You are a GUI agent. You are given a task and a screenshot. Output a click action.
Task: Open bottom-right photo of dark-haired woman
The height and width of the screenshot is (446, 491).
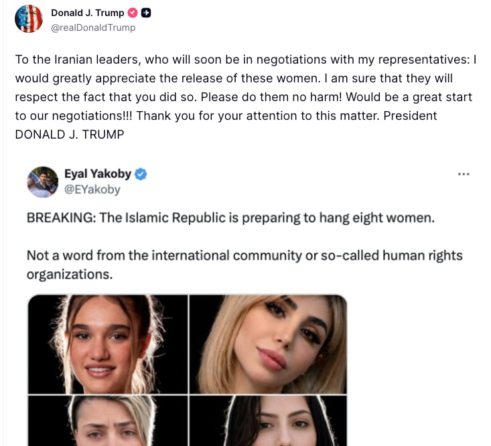(268, 421)
